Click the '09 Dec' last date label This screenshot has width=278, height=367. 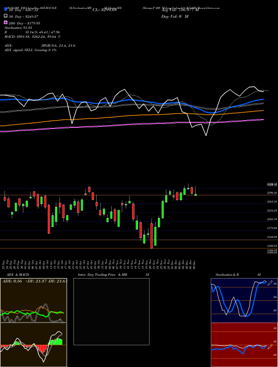coord(195,264)
